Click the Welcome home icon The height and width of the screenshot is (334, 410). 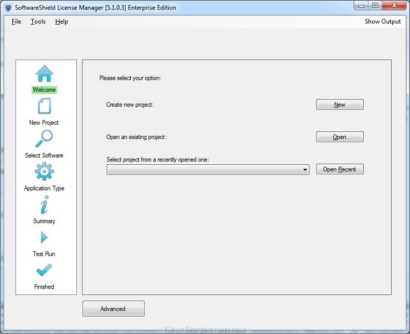pyautogui.click(x=45, y=73)
